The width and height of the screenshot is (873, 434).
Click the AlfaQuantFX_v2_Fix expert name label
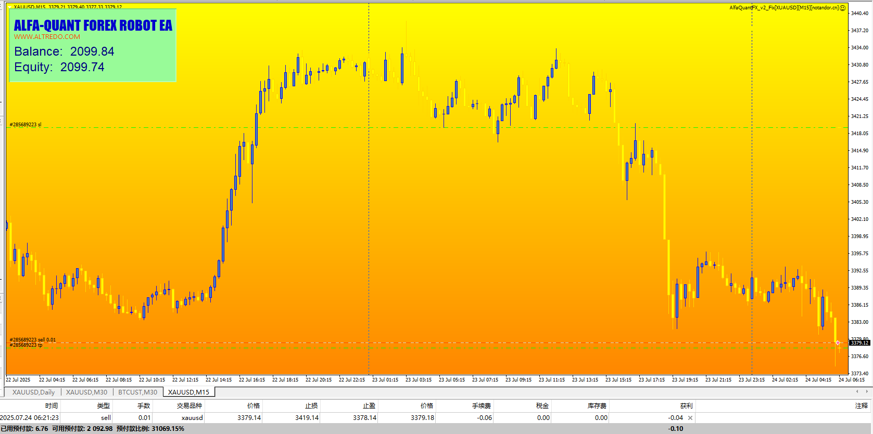[784, 8]
